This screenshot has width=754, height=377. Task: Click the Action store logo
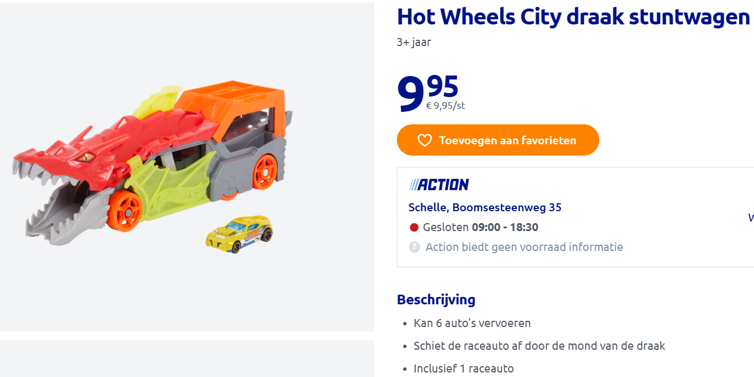[x=438, y=184]
